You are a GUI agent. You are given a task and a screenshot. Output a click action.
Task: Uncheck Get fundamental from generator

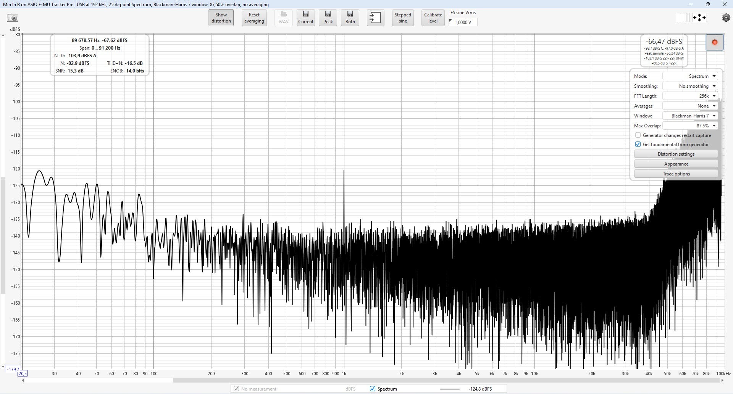[638, 145]
